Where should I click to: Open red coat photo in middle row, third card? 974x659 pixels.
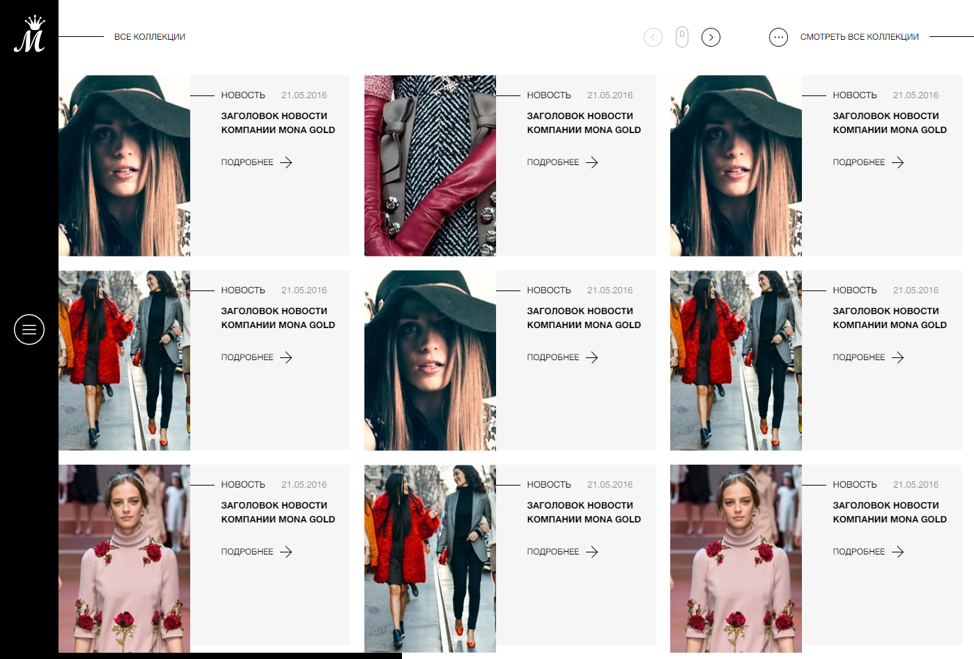pyautogui.click(x=736, y=360)
